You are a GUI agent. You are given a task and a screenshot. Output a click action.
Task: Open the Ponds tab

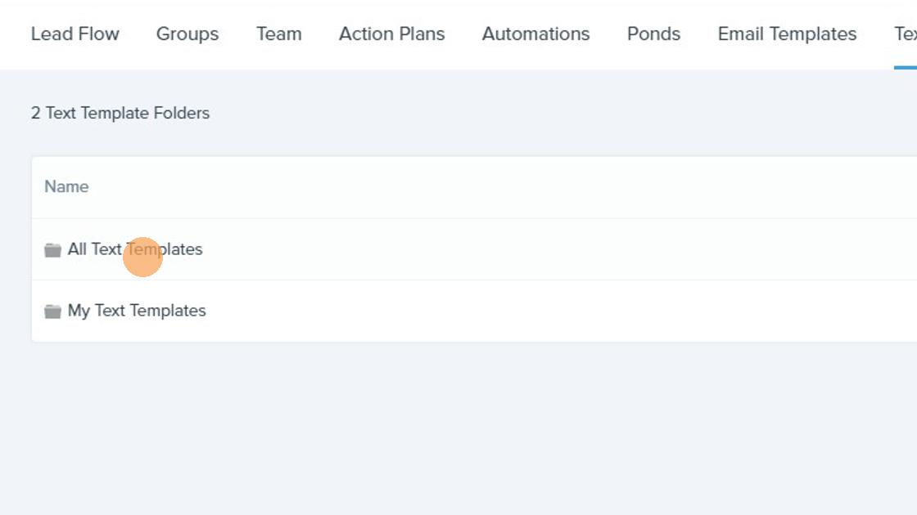coord(653,34)
